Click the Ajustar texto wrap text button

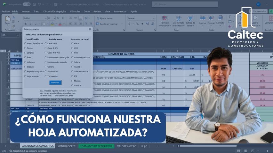(104, 18)
